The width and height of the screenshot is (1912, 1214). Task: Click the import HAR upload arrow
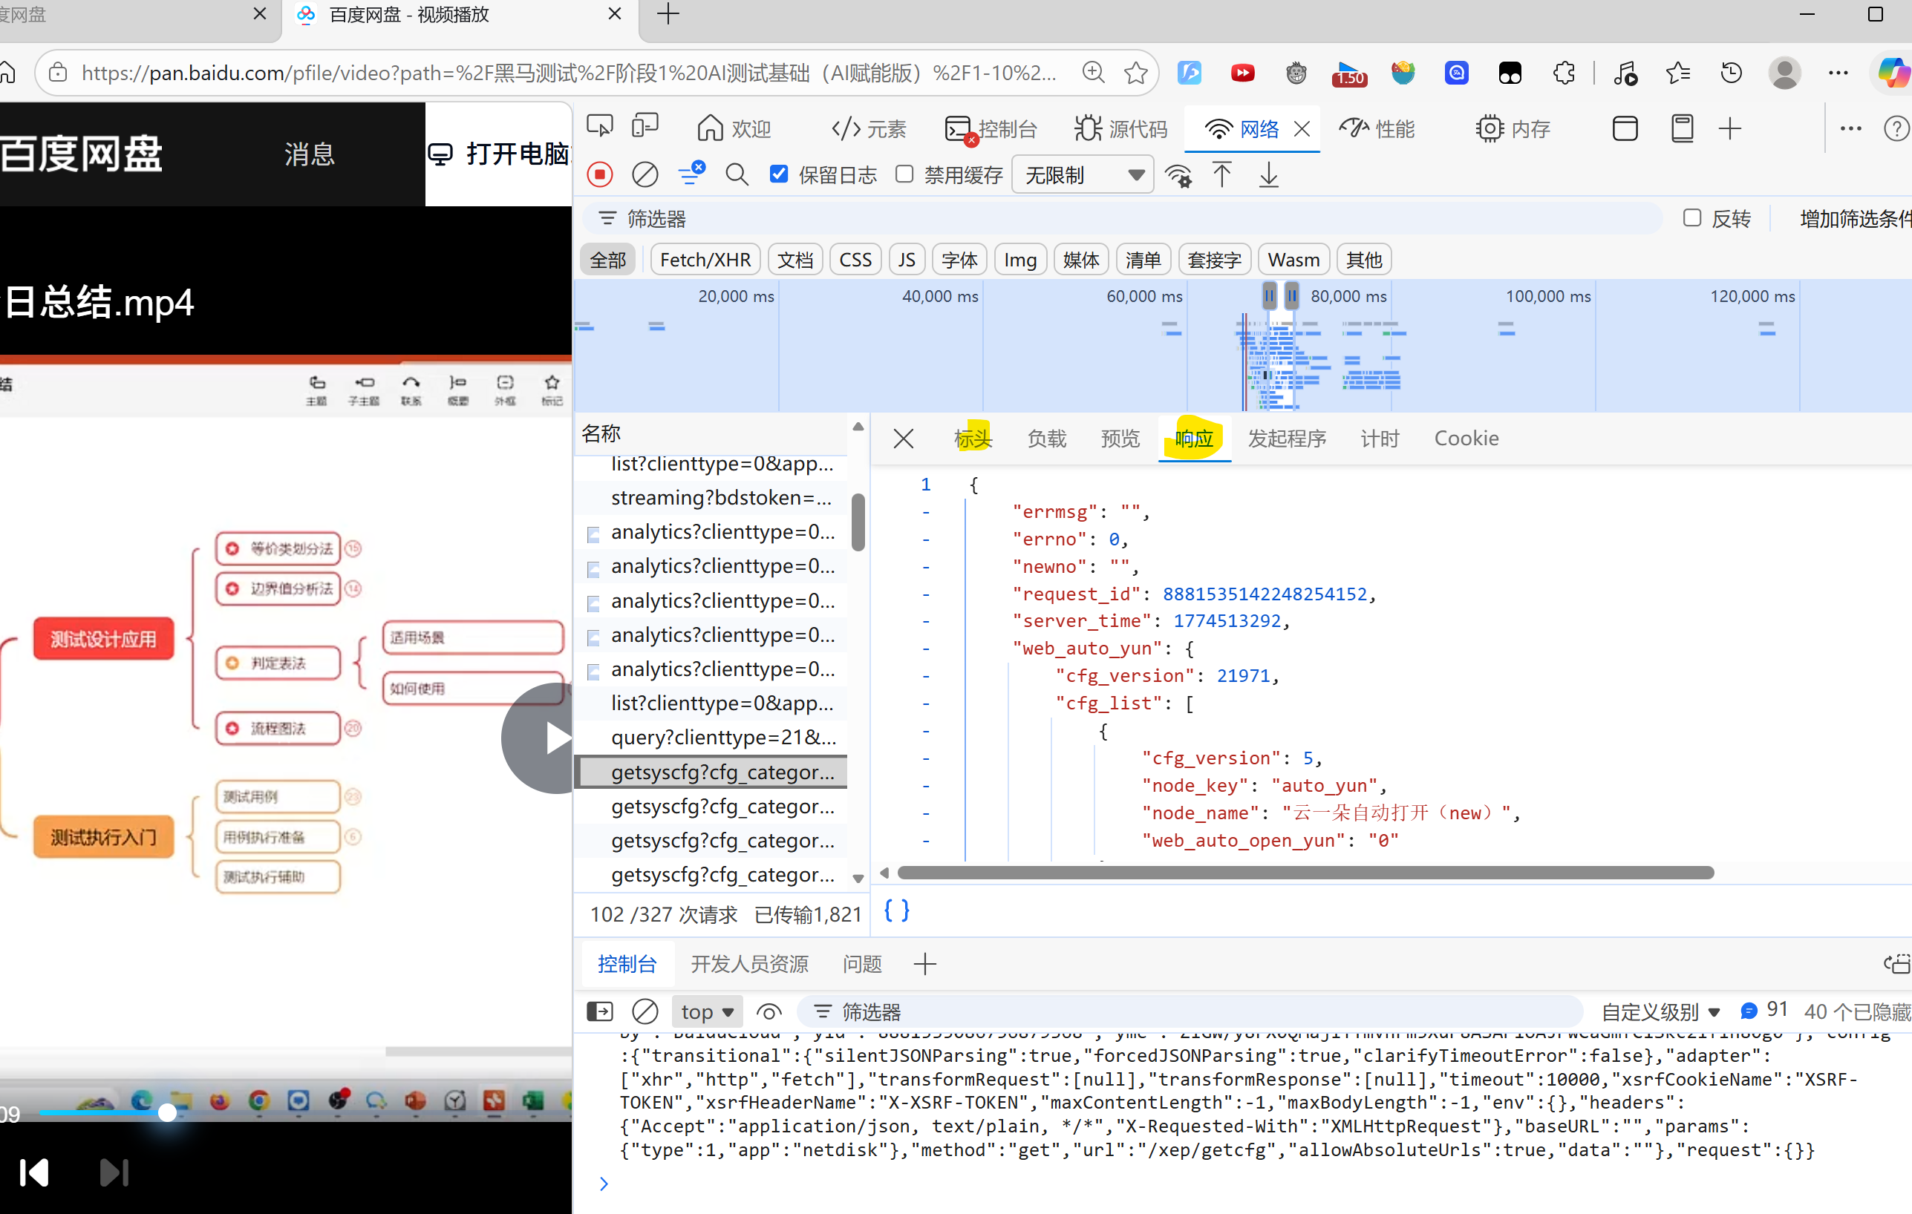click(1222, 174)
